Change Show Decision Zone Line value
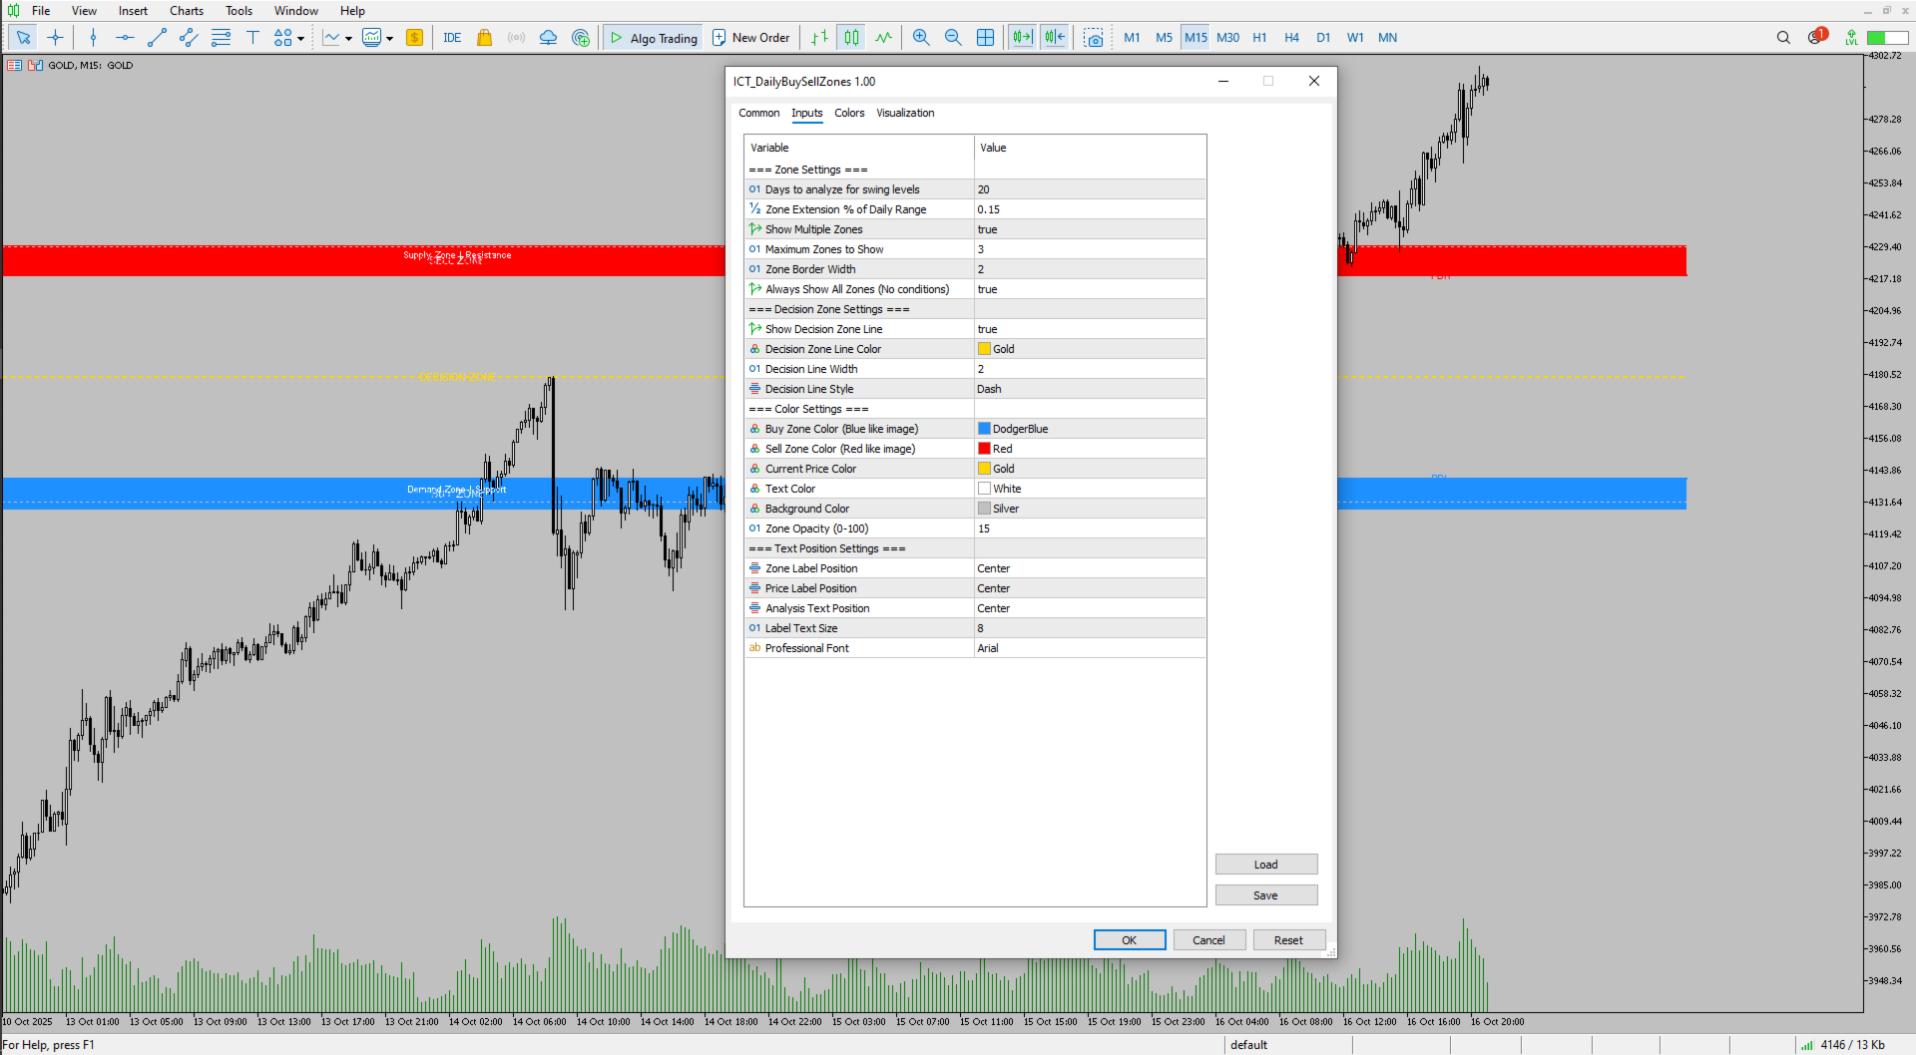 (1090, 329)
